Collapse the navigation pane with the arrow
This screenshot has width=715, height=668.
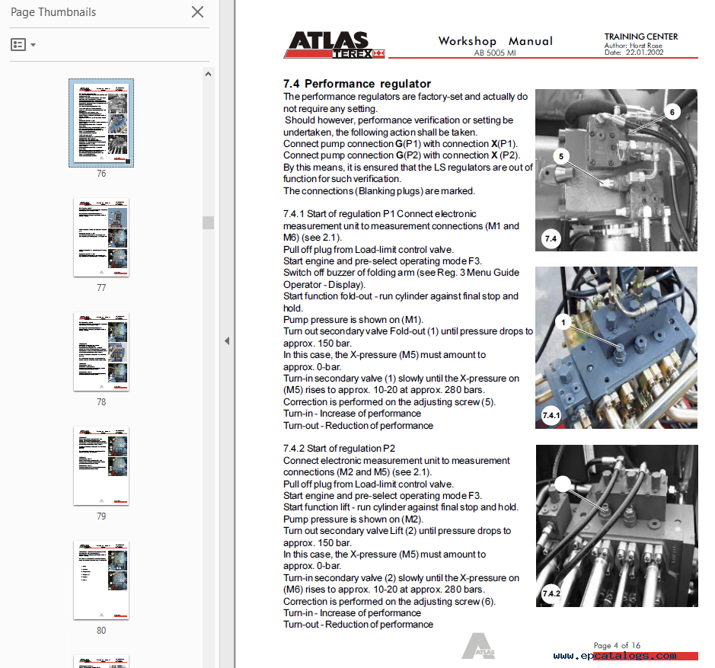pos(227,340)
